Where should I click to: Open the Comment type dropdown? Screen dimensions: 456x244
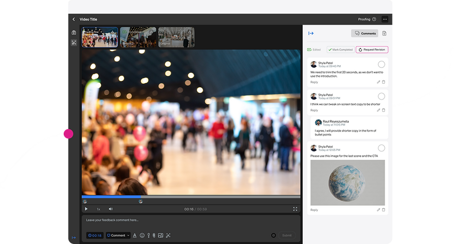(x=118, y=235)
